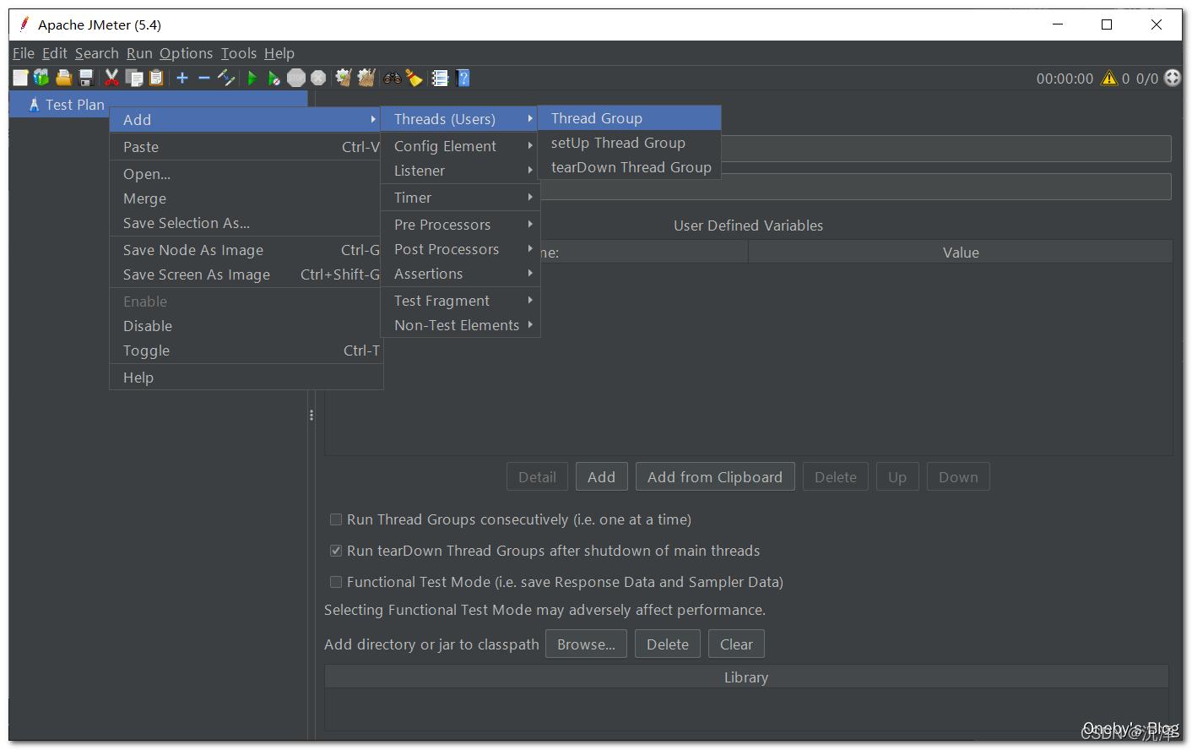Open the Run menu
The width and height of the screenshot is (1192, 750).
(x=139, y=53)
